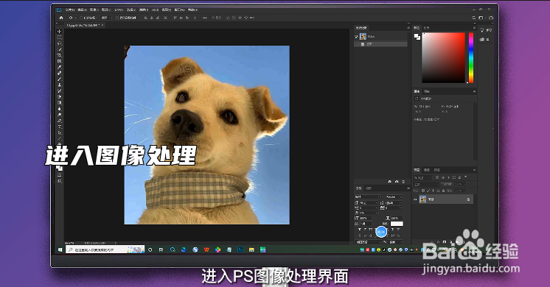Select the Crop tool
The height and width of the screenshot is (287, 550).
tap(59, 55)
